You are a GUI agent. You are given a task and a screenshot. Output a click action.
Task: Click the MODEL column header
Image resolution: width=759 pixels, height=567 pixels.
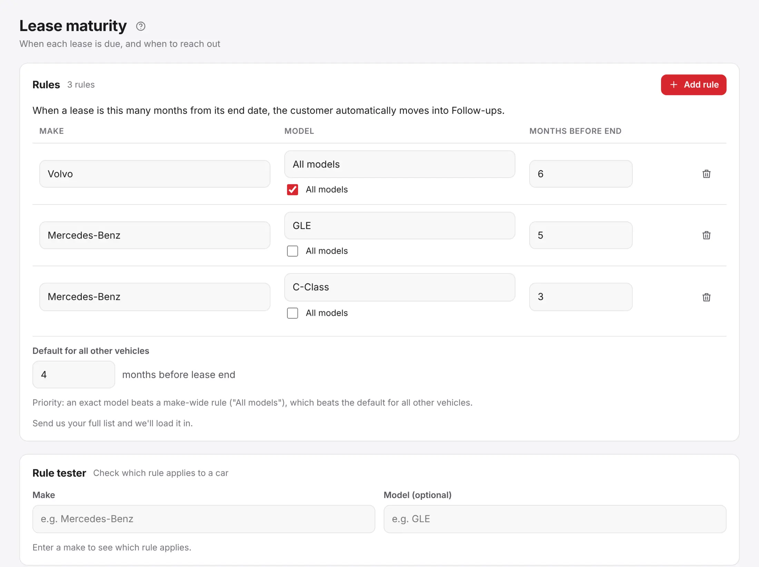coord(299,131)
